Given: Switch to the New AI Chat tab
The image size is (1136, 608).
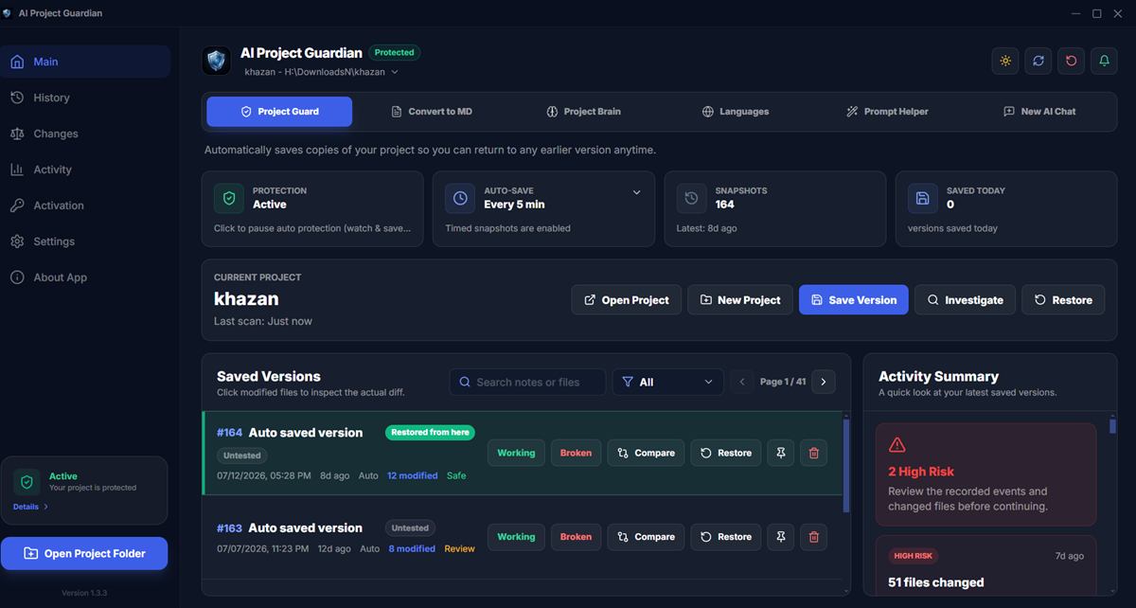Looking at the screenshot, I should [x=1039, y=112].
